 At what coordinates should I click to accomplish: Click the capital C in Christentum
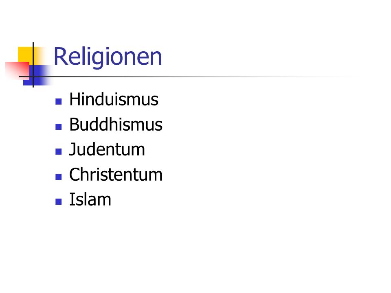point(75,174)
